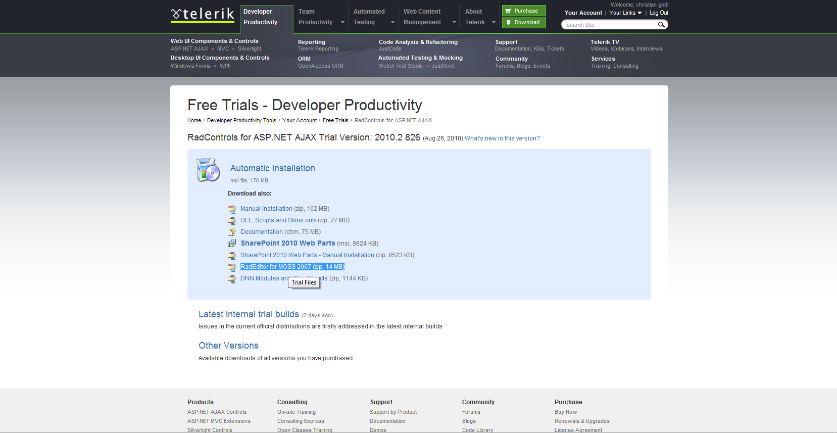Open the What's new in this version link
The image size is (837, 433).
click(502, 138)
